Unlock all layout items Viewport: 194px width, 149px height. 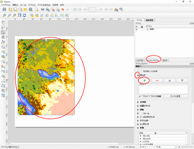(x=37, y=15)
